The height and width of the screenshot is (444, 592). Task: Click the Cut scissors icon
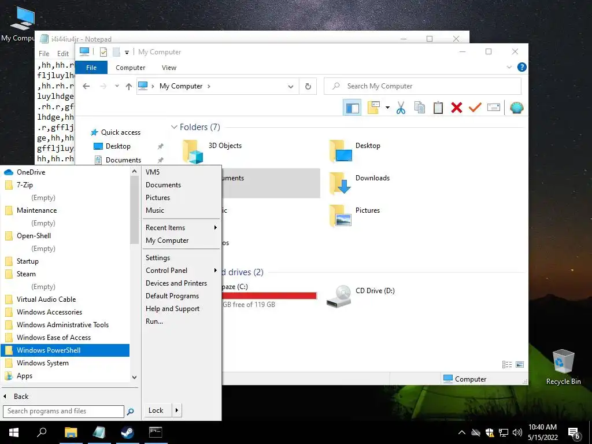click(401, 108)
